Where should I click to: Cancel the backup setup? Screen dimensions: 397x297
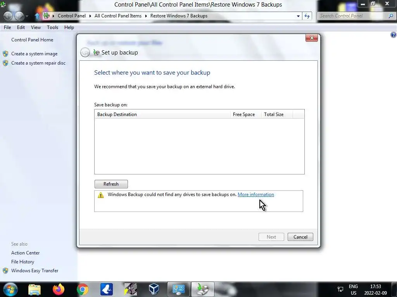tap(300, 237)
